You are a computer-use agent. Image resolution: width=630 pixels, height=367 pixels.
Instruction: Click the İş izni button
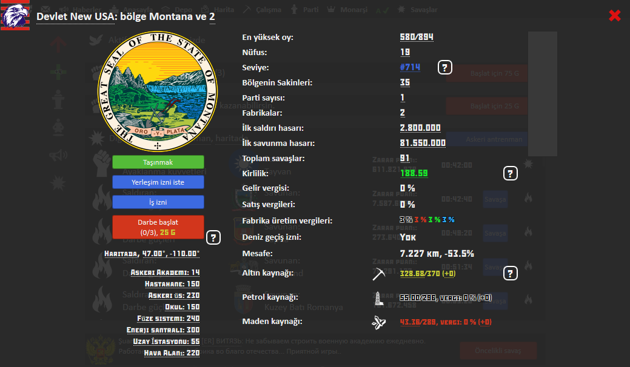click(x=158, y=202)
